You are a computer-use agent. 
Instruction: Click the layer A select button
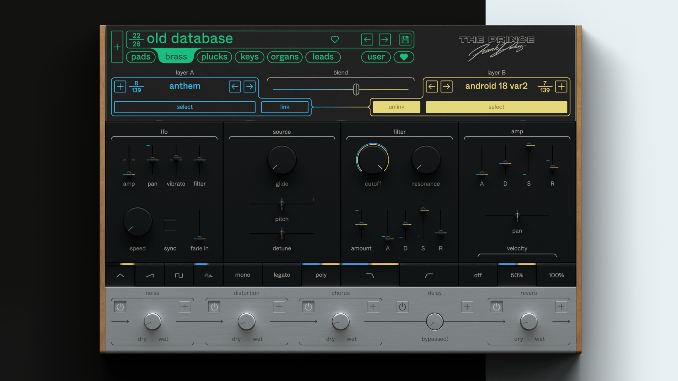tap(185, 107)
